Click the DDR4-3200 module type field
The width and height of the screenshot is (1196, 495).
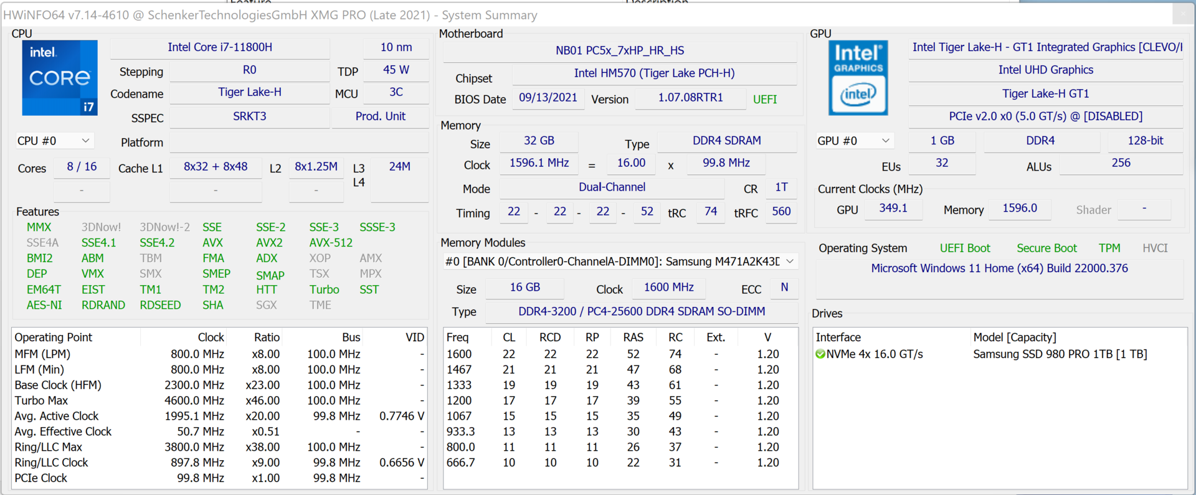click(641, 311)
